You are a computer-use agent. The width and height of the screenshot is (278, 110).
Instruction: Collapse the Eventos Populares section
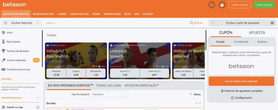click(x=38, y=98)
